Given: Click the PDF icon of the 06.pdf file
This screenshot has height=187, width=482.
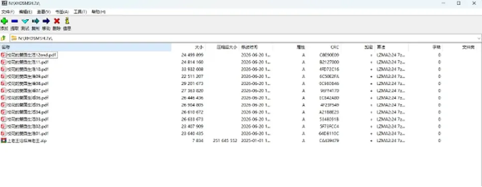Looking at the screenshot, I should (4, 98).
